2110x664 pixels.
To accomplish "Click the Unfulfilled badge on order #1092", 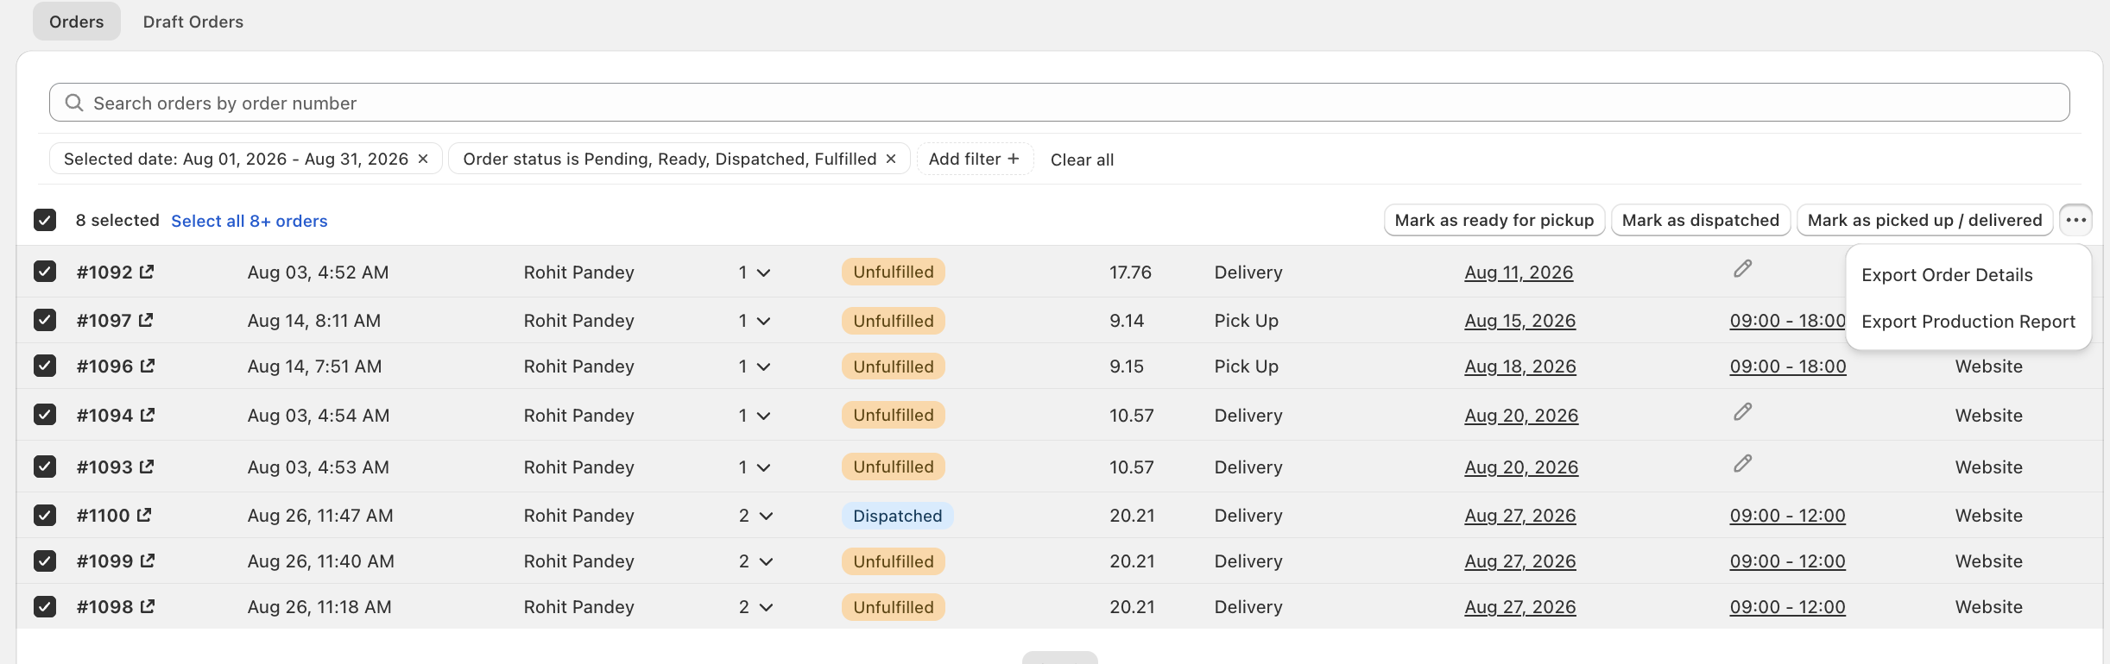I will pos(894,272).
